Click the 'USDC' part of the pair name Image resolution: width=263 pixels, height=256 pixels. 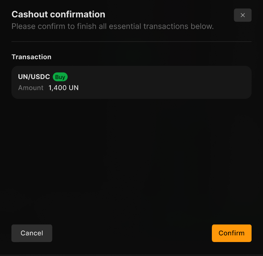coord(40,77)
